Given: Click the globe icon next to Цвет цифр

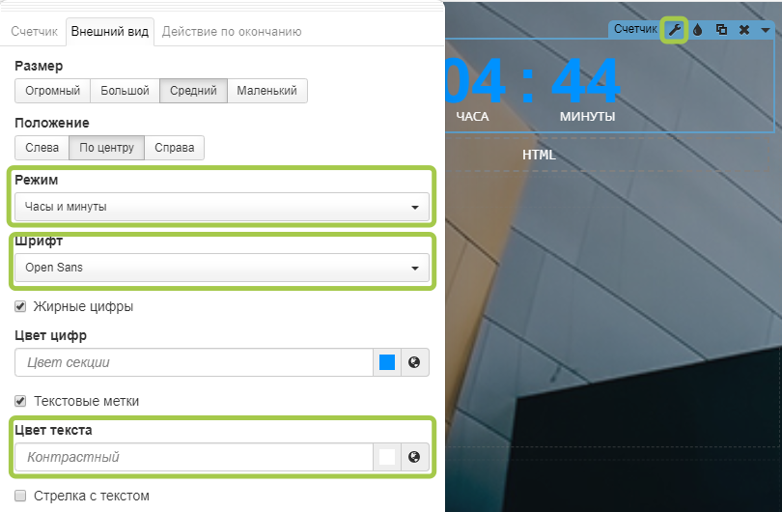Looking at the screenshot, I should (x=415, y=362).
